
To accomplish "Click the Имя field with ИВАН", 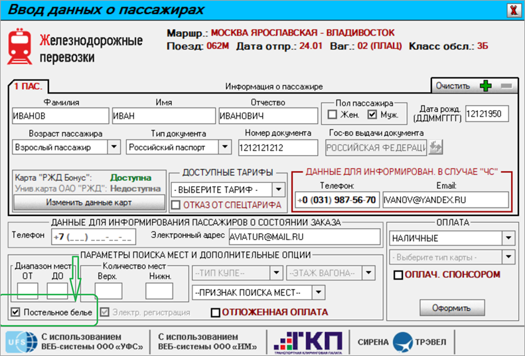I will (164, 116).
